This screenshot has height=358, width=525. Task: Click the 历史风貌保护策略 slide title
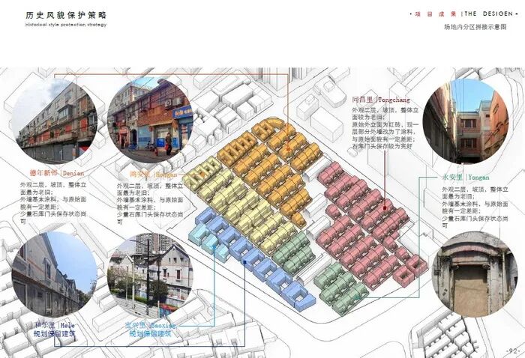pyautogui.click(x=65, y=14)
